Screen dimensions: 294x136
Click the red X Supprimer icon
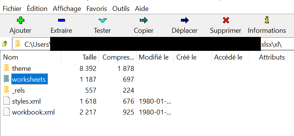[x=226, y=20]
